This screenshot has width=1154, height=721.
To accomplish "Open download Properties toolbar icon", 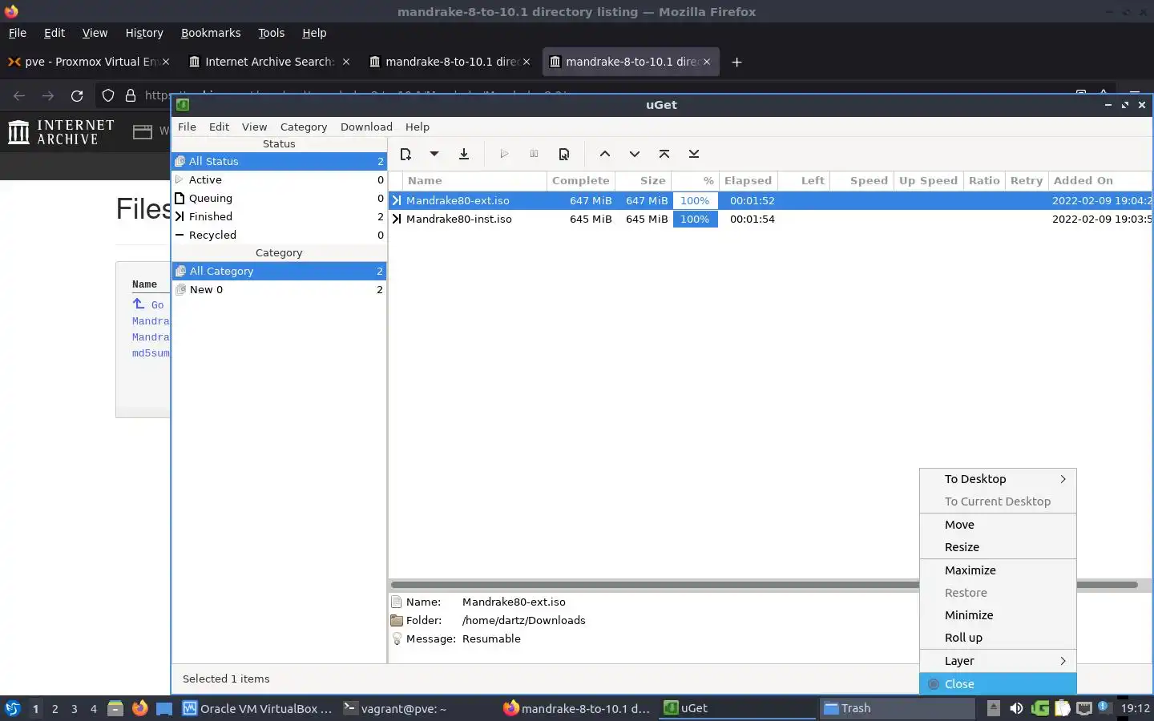I will 564,154.
